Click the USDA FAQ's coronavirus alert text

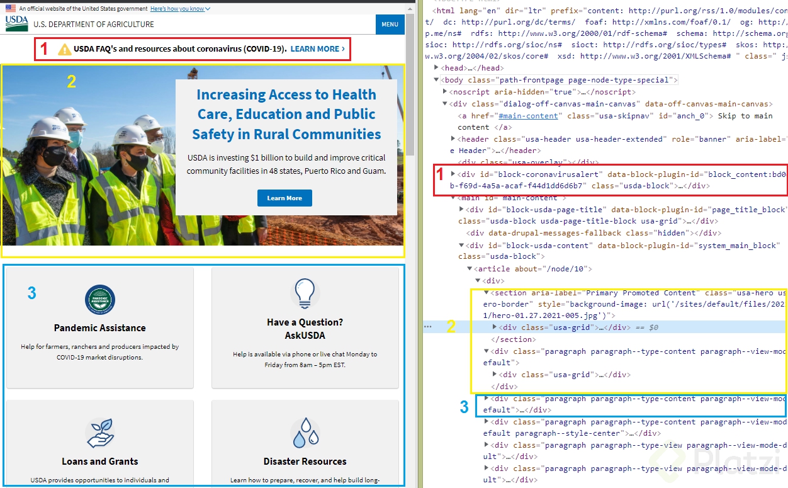[180, 49]
